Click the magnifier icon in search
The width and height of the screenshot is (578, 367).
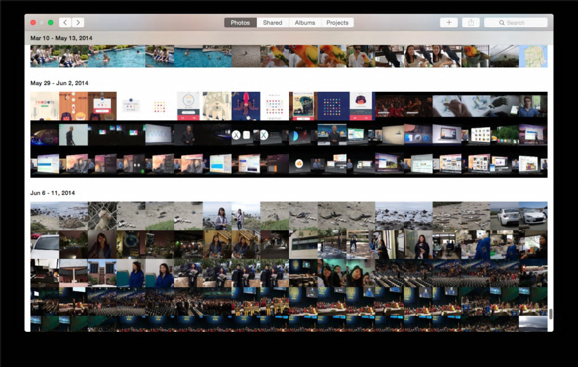501,23
